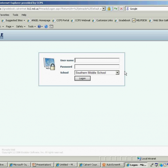Click the Password input field
168x168 pixels.
(x=97, y=67)
